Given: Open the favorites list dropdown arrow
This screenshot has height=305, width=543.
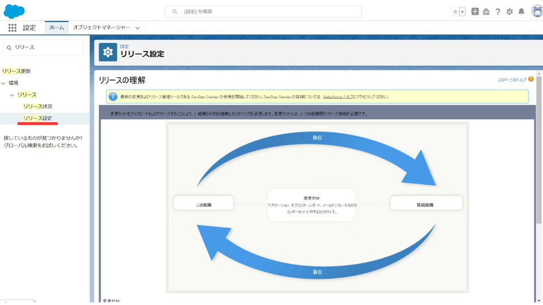Looking at the screenshot, I should [x=462, y=12].
